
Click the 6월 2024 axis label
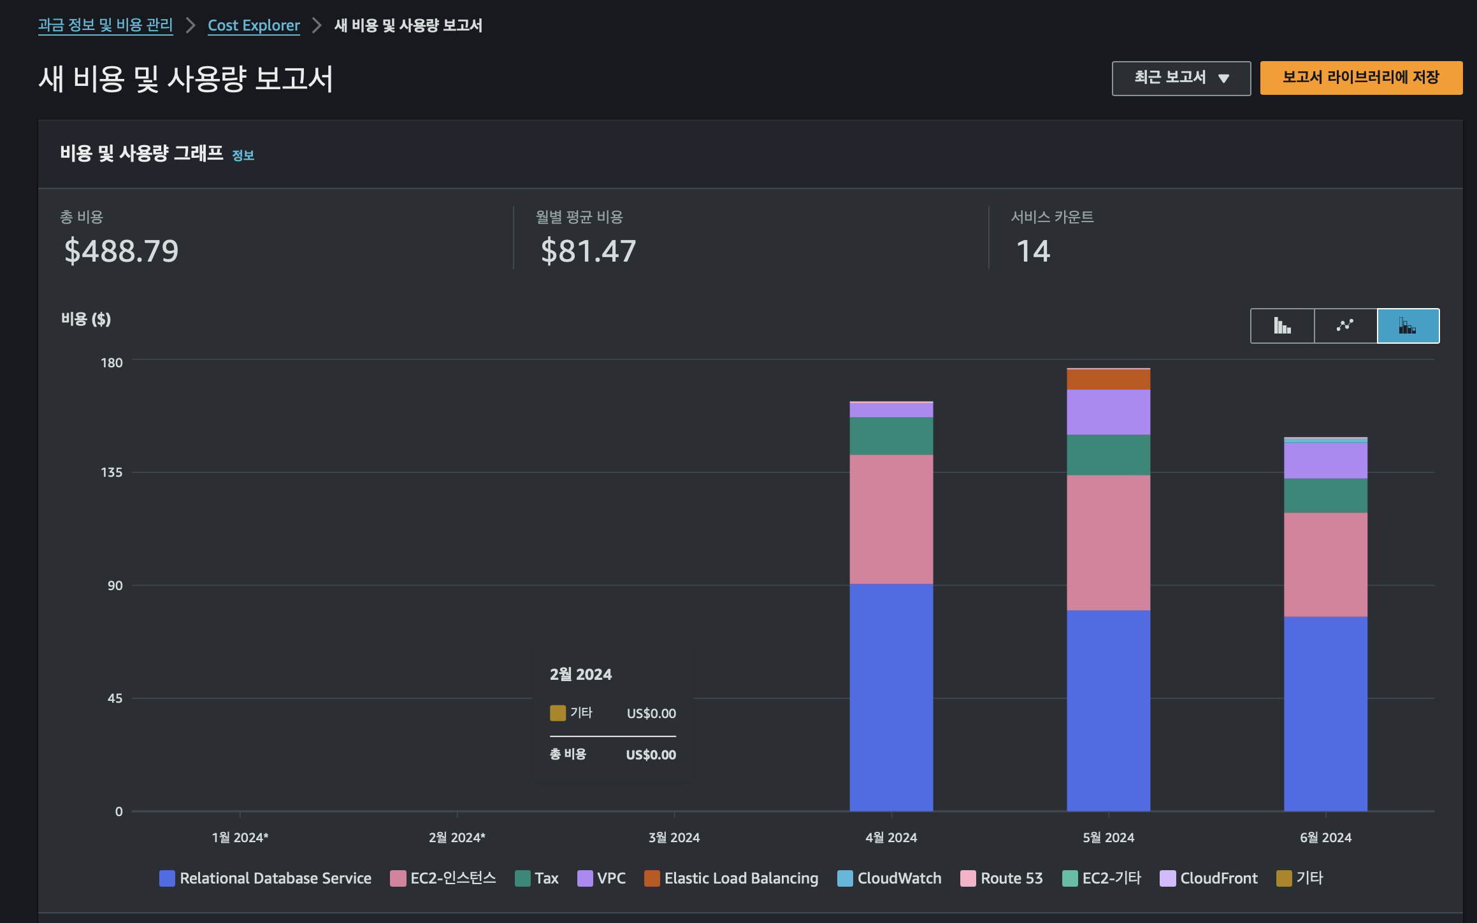pyautogui.click(x=1325, y=838)
